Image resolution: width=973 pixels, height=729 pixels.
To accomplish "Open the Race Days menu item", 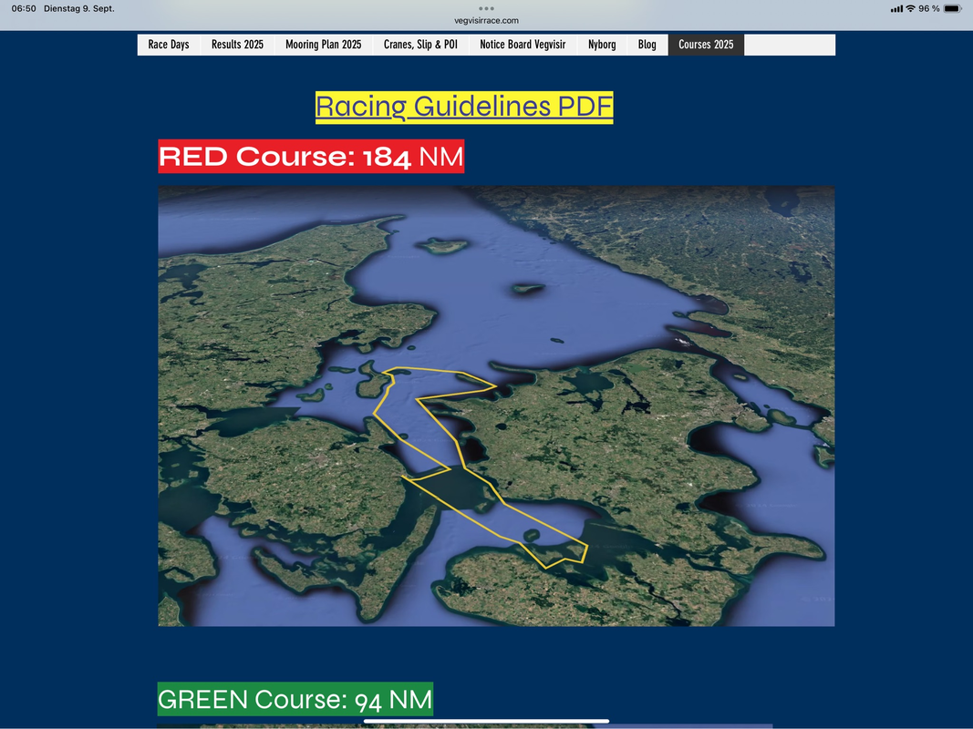I will [x=169, y=45].
